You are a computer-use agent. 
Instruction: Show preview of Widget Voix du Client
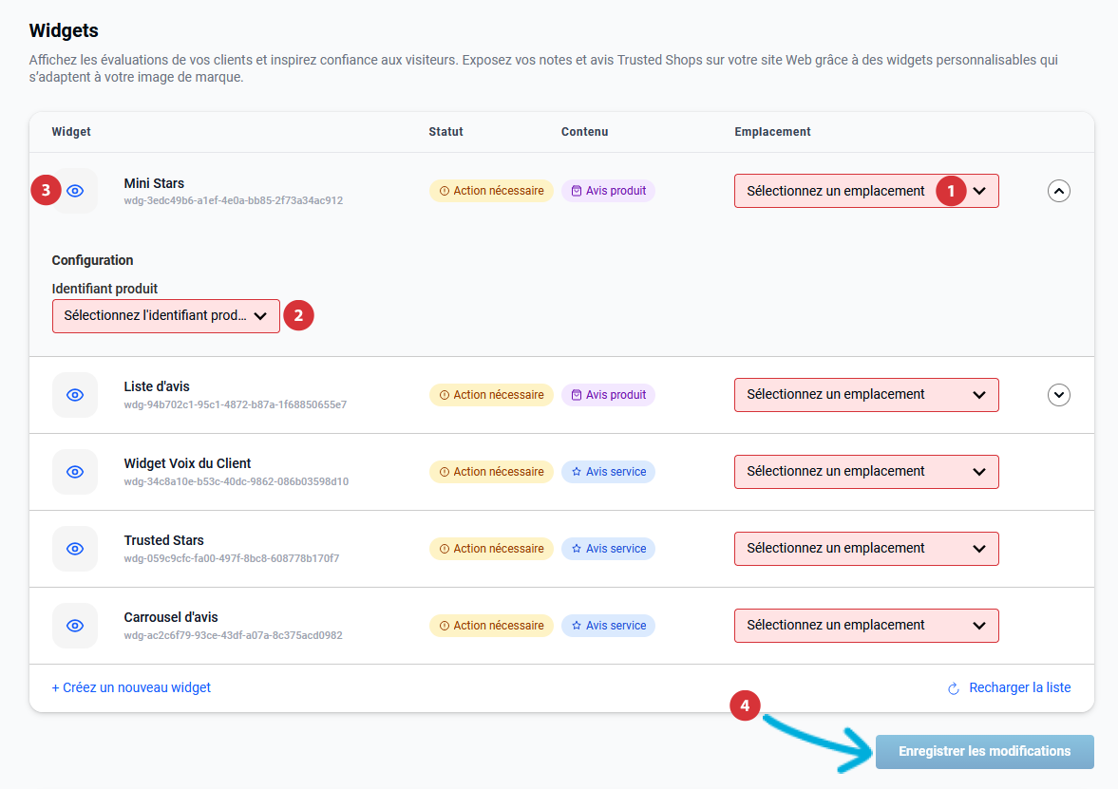[x=75, y=472]
